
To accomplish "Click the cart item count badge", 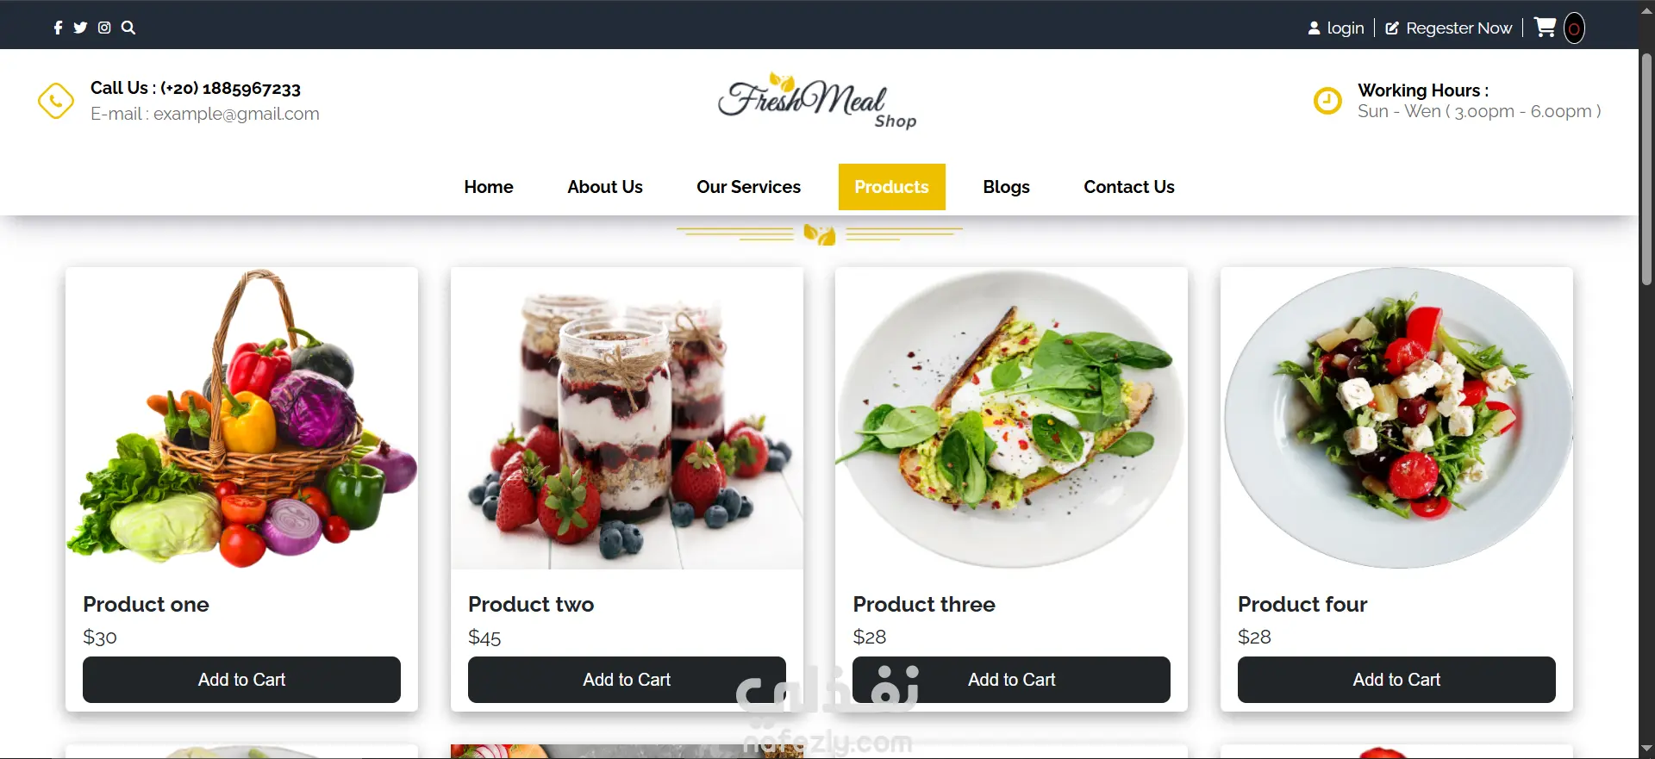I will pos(1574,28).
